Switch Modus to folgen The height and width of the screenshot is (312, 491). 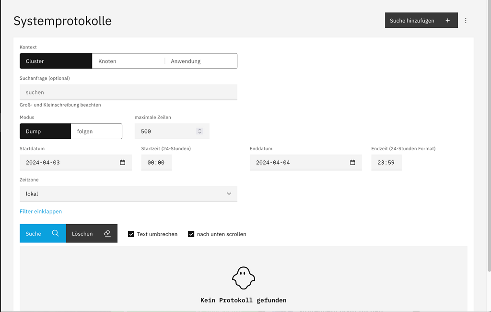pos(96,132)
